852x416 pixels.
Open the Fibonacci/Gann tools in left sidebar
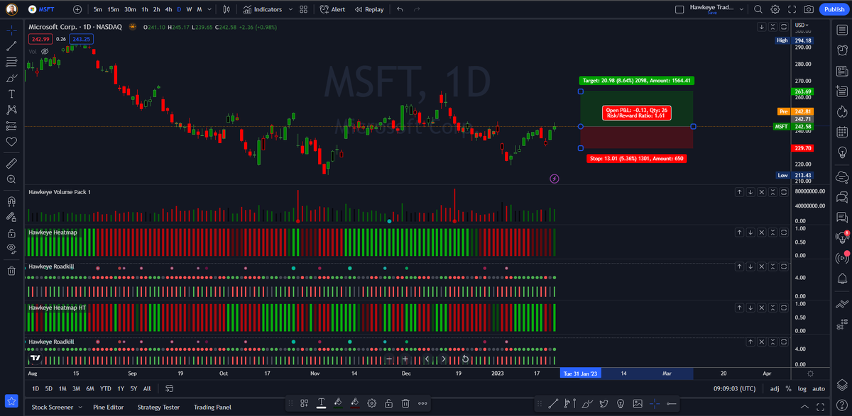11,62
